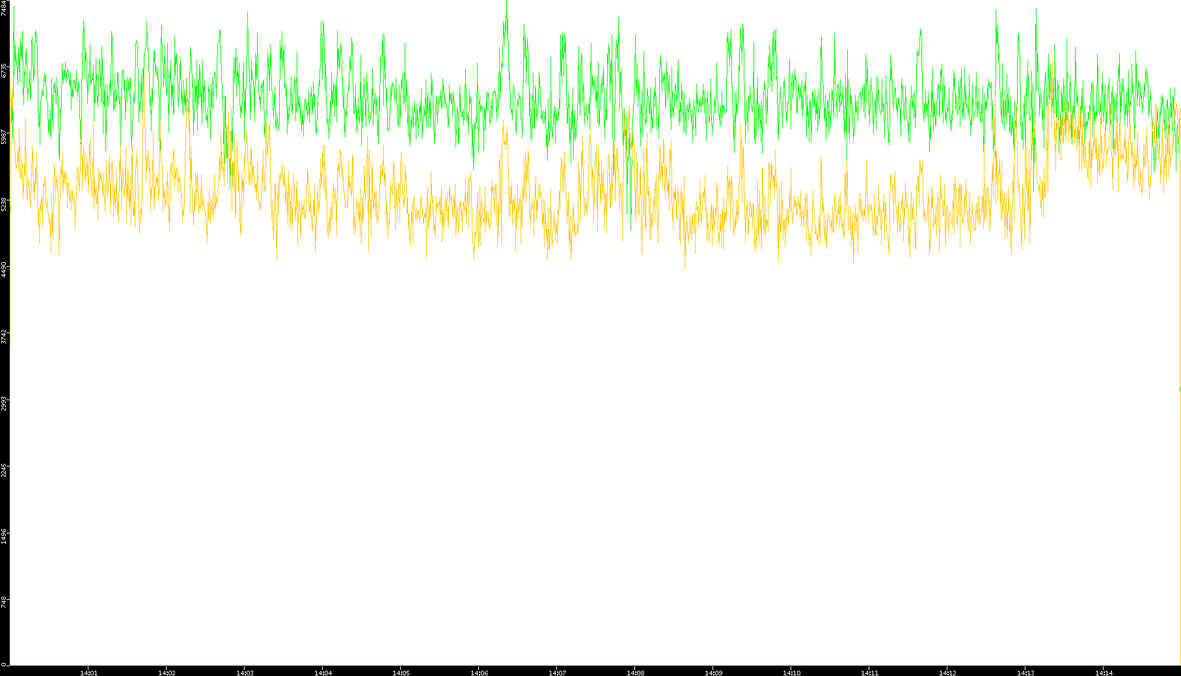Click the 14:05 time label
Screen dimensions: 1181x676
pos(401,672)
